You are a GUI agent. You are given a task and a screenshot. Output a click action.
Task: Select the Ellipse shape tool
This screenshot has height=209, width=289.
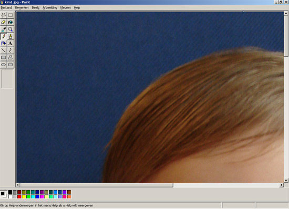pos(4,65)
